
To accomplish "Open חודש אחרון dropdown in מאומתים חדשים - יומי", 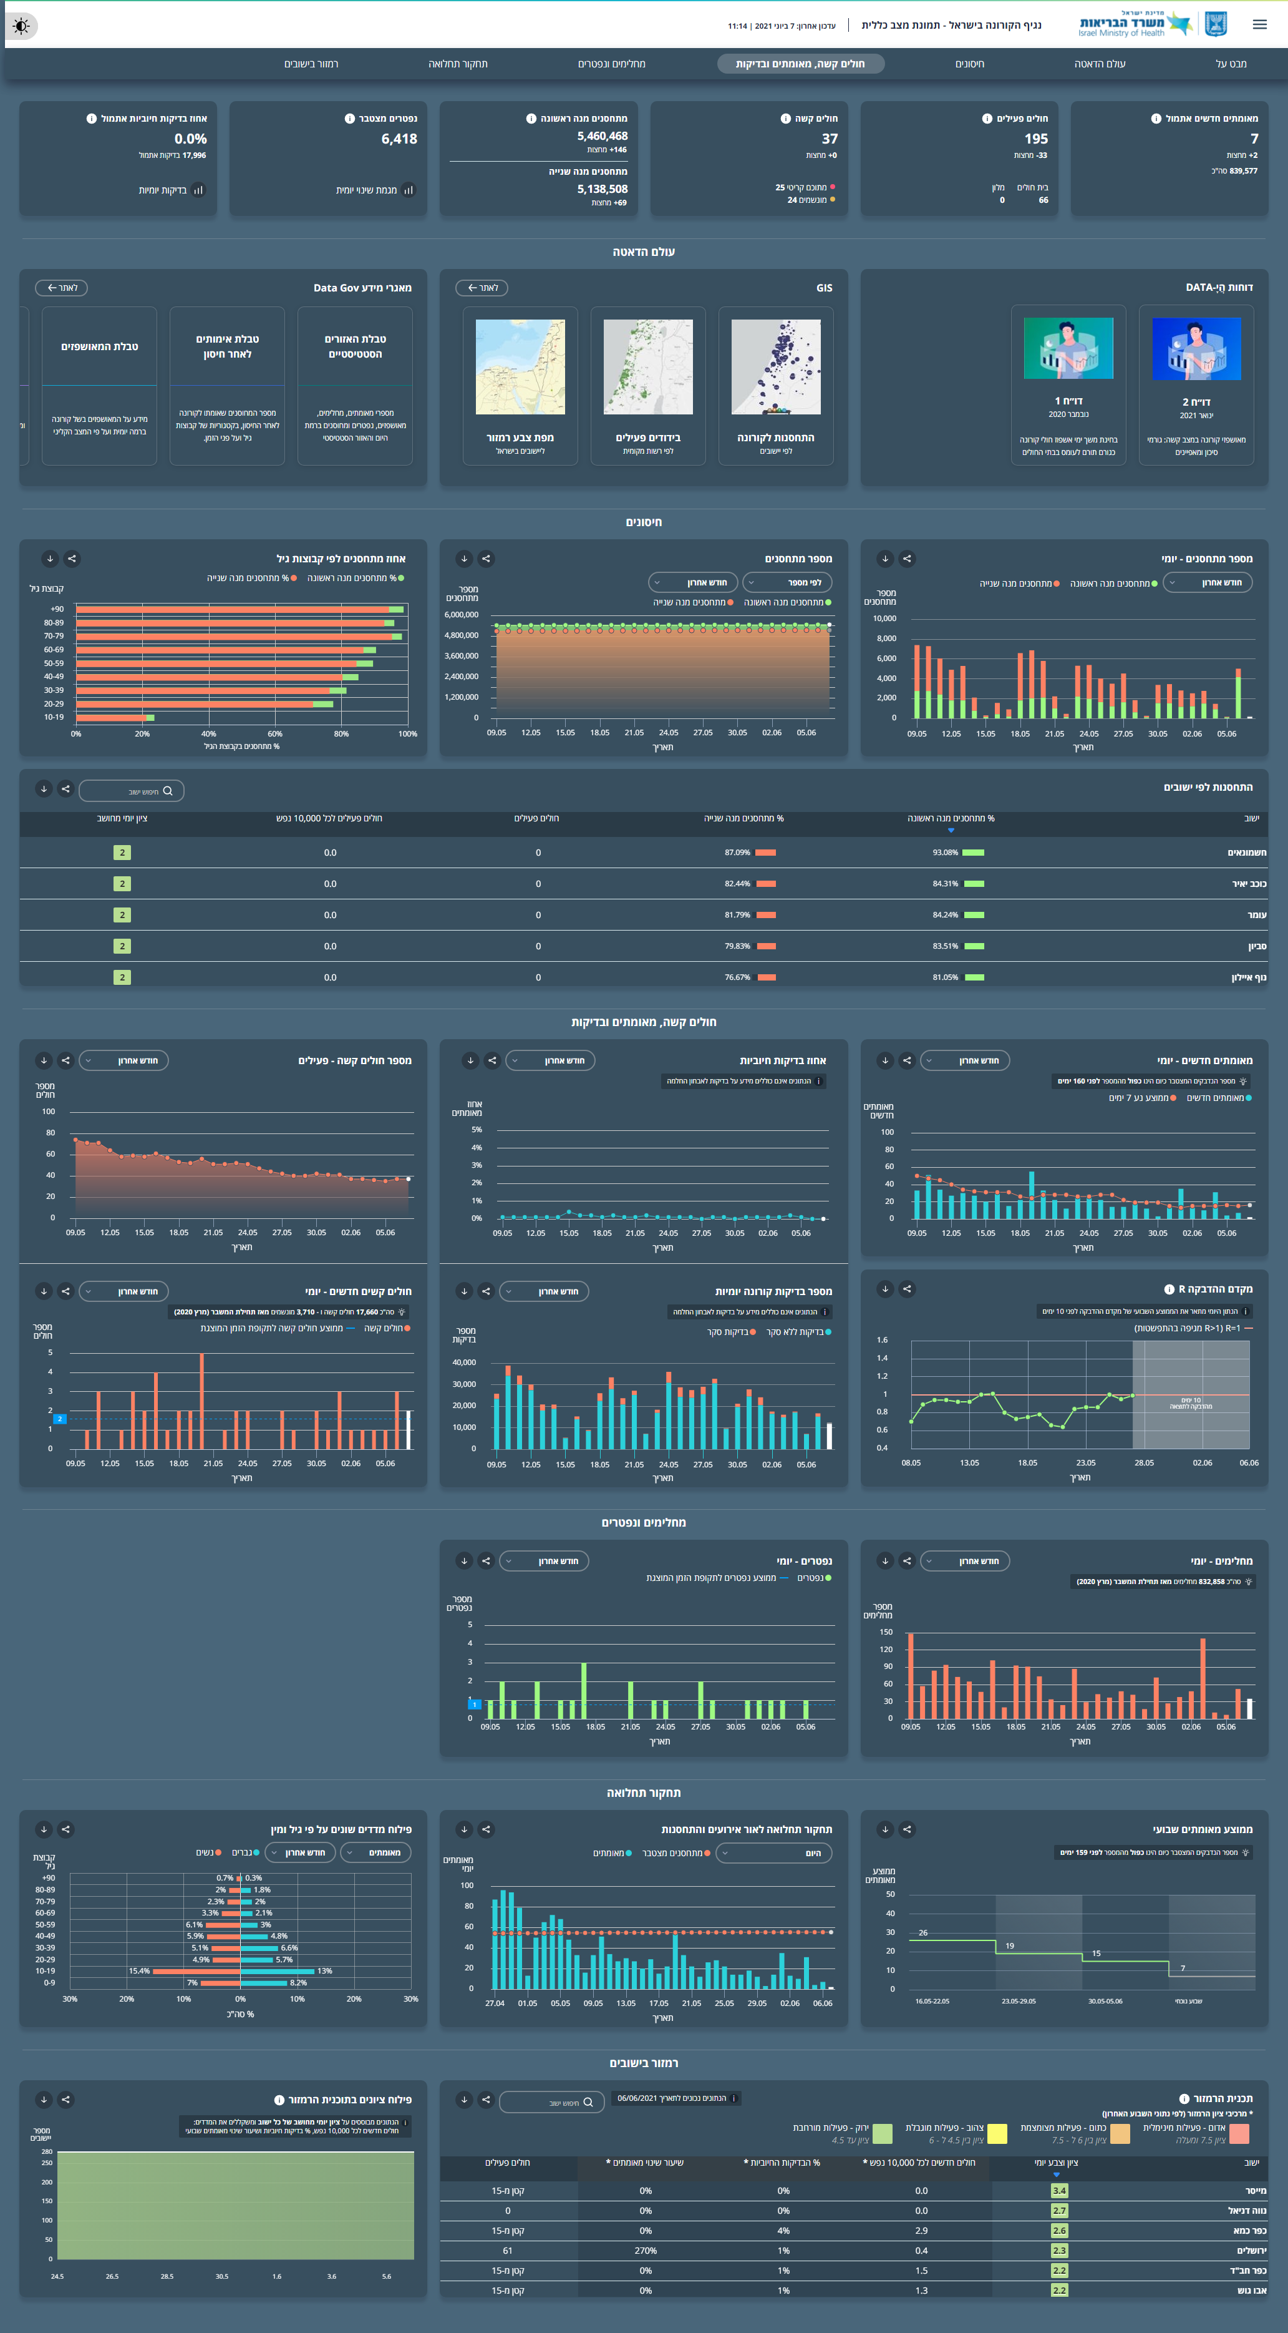I will pyautogui.click(x=965, y=1060).
